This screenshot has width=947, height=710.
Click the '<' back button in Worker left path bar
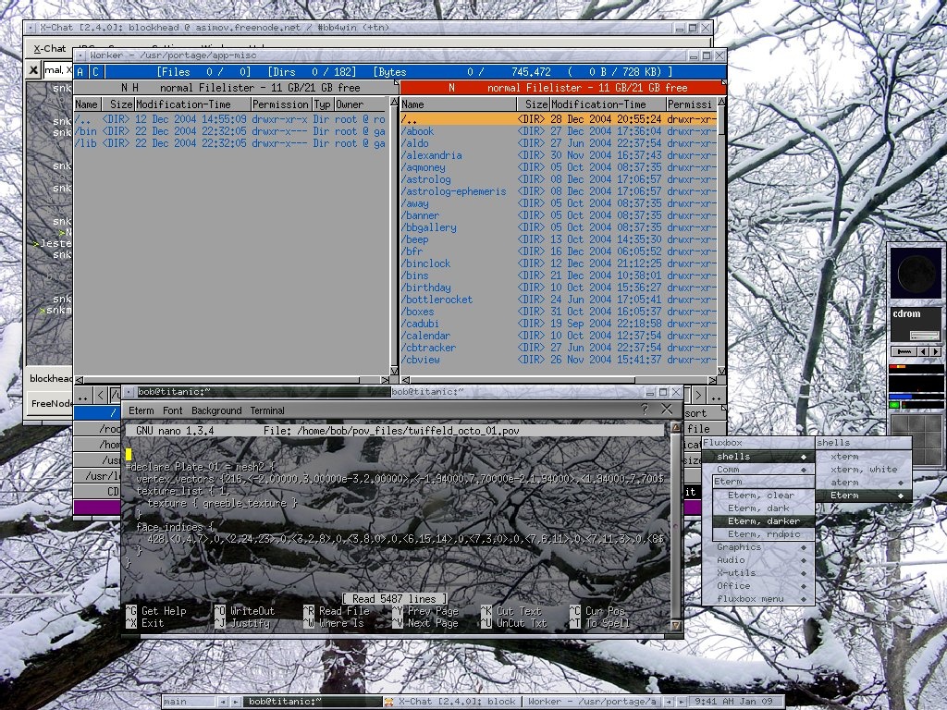point(100,396)
